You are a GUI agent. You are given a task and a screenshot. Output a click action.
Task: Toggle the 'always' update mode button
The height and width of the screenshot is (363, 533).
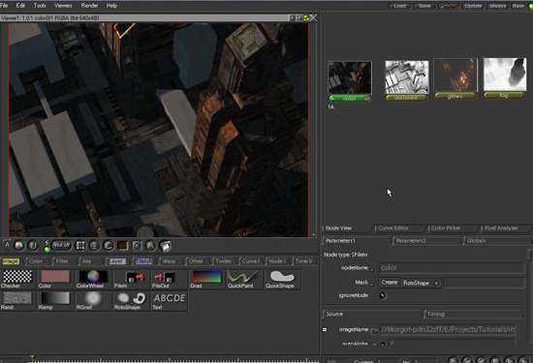coord(498,6)
